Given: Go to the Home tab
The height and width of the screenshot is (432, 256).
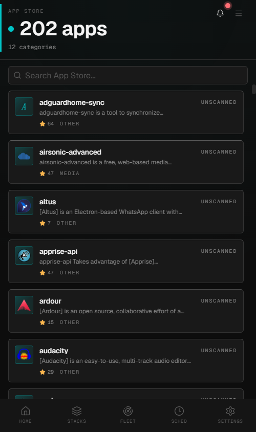Looking at the screenshot, I should click(x=26, y=415).
